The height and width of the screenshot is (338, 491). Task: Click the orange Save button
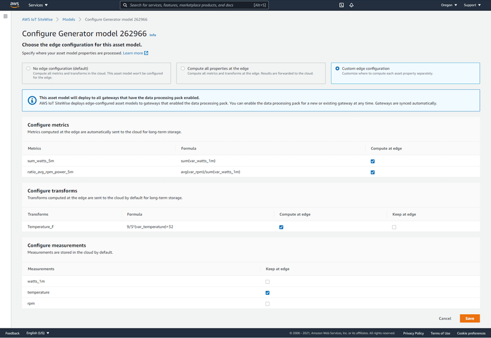point(470,318)
